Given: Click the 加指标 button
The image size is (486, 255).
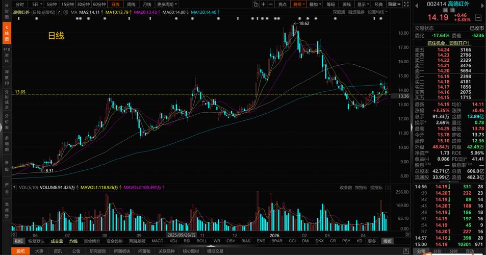Looking at the screenshot, I should click(x=361, y=188).
